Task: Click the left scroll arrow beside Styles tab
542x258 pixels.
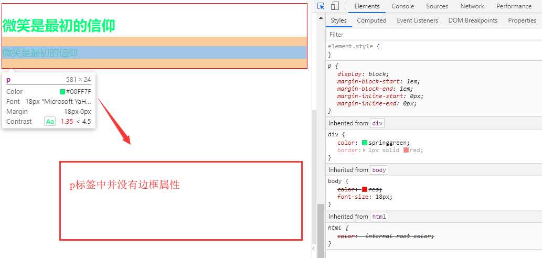Action: coord(321,20)
